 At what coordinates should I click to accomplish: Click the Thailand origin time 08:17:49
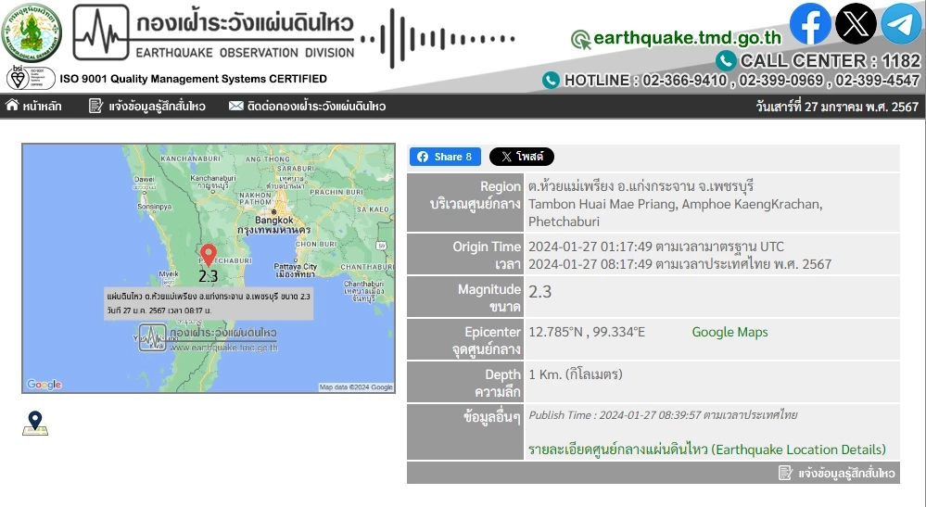pyautogui.click(x=679, y=264)
